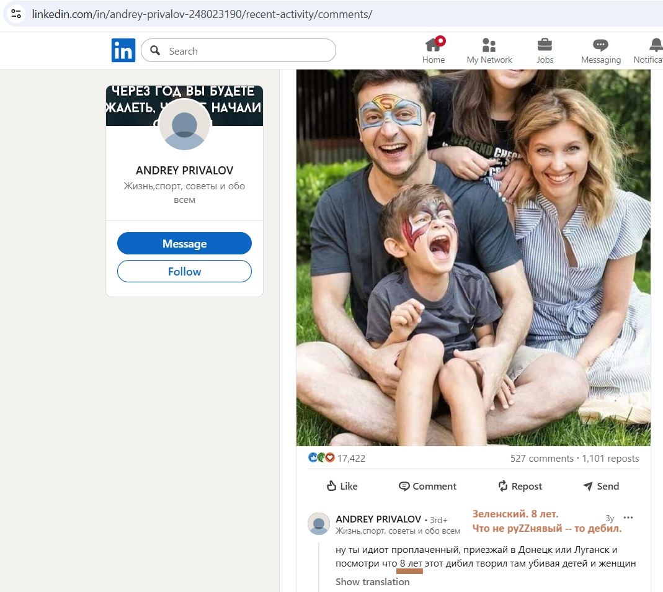Screen dimensions: 663x592
Task: Open the Jobs briefcase icon
Action: coord(545,45)
